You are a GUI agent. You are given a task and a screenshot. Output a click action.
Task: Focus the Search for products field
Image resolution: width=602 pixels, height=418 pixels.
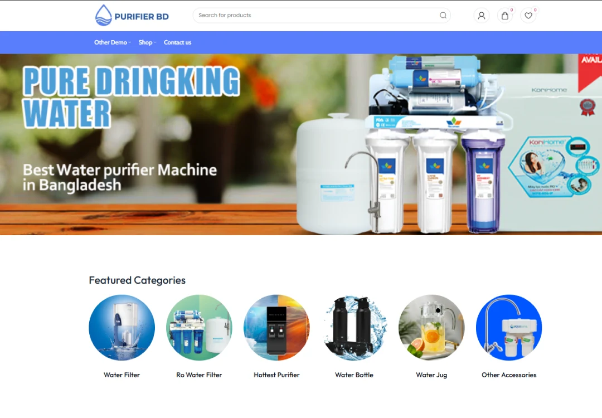click(315, 16)
